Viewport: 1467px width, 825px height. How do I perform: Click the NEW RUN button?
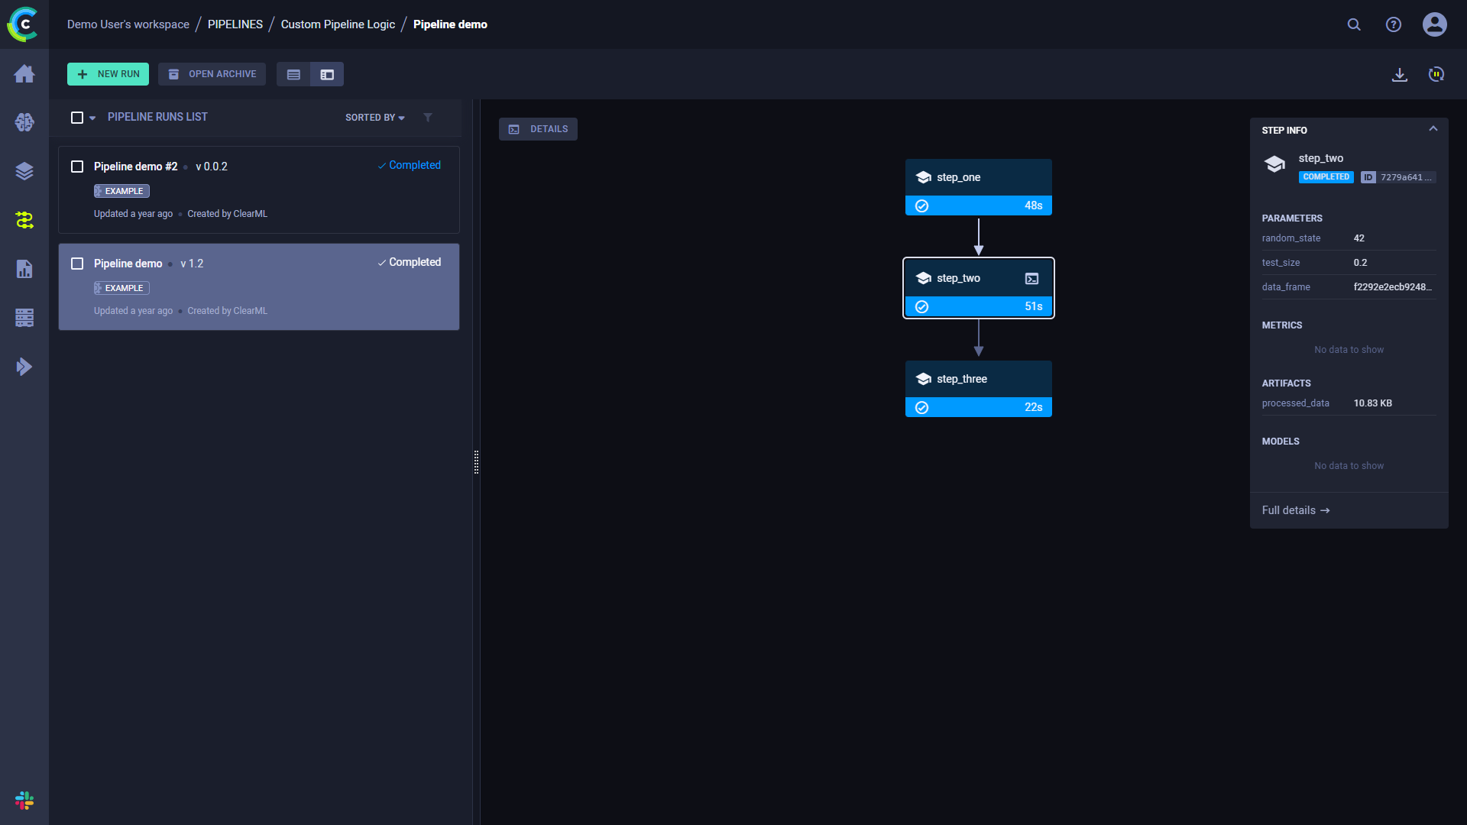pyautogui.click(x=107, y=73)
